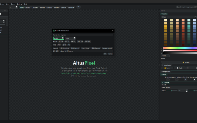Image resolution: width=197 pixels, height=123 pixels.
Task: Confirm the dialog with OK
Action: [105, 54]
